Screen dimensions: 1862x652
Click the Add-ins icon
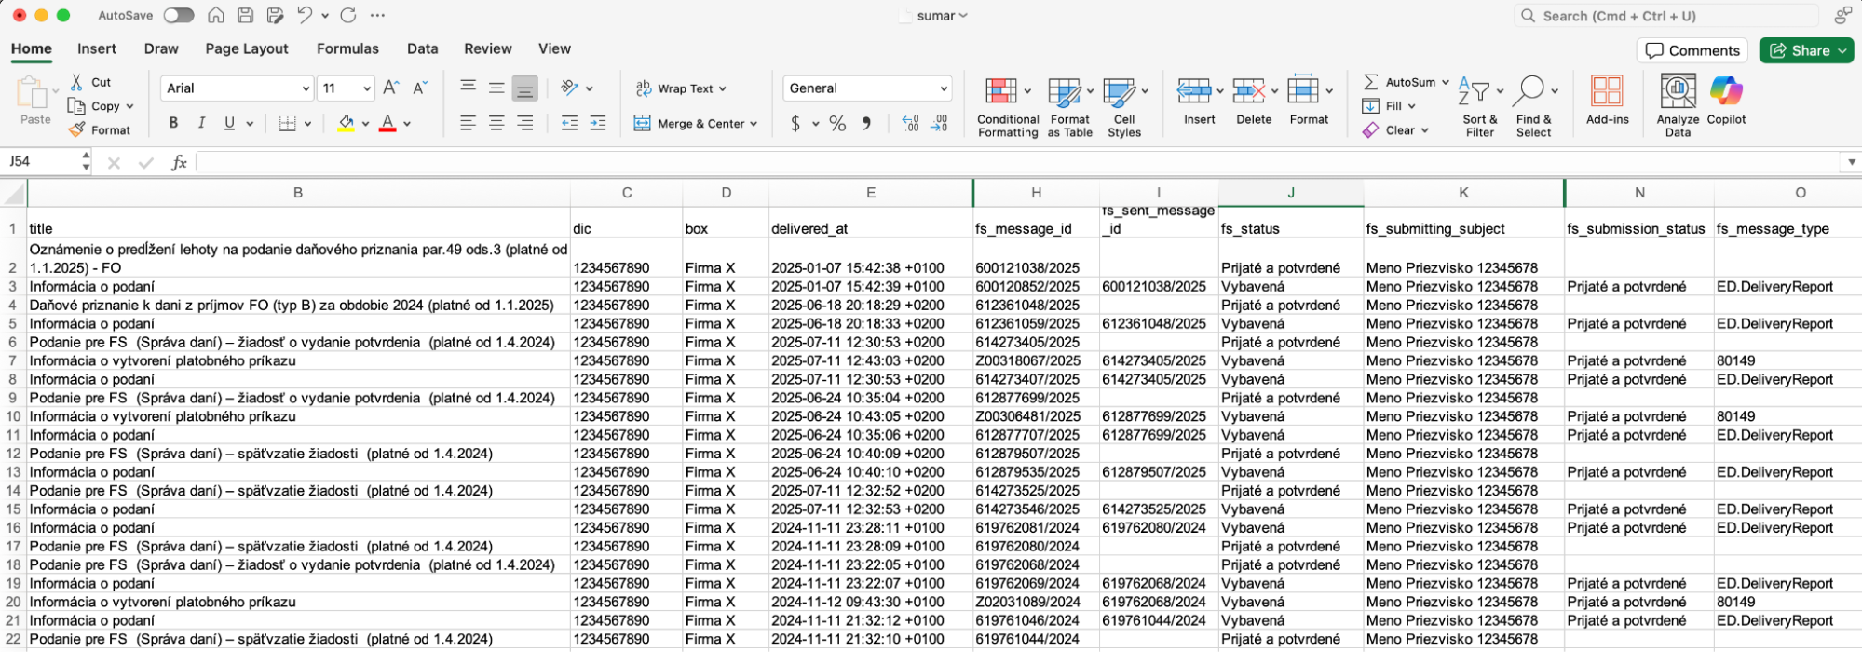click(x=1607, y=90)
